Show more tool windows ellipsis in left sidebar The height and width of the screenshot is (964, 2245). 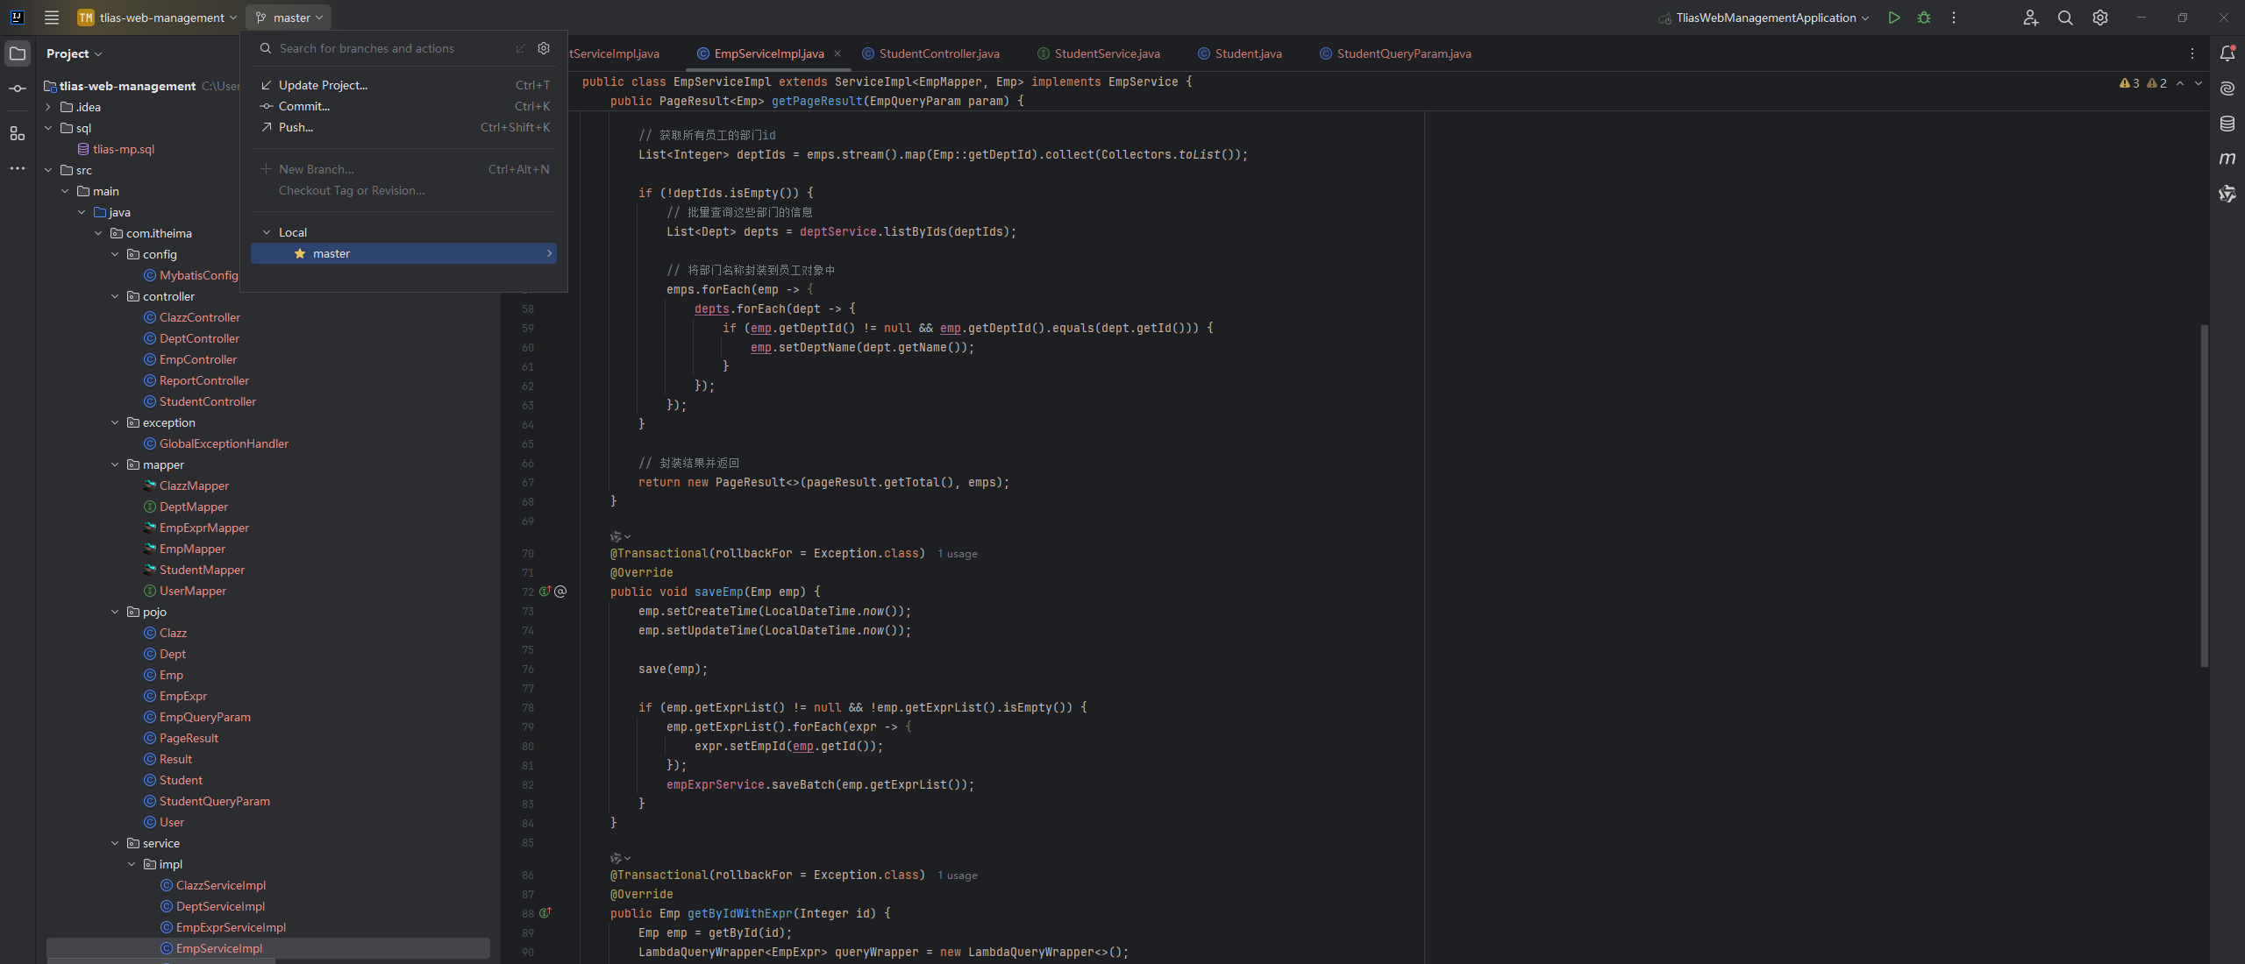pos(18,168)
